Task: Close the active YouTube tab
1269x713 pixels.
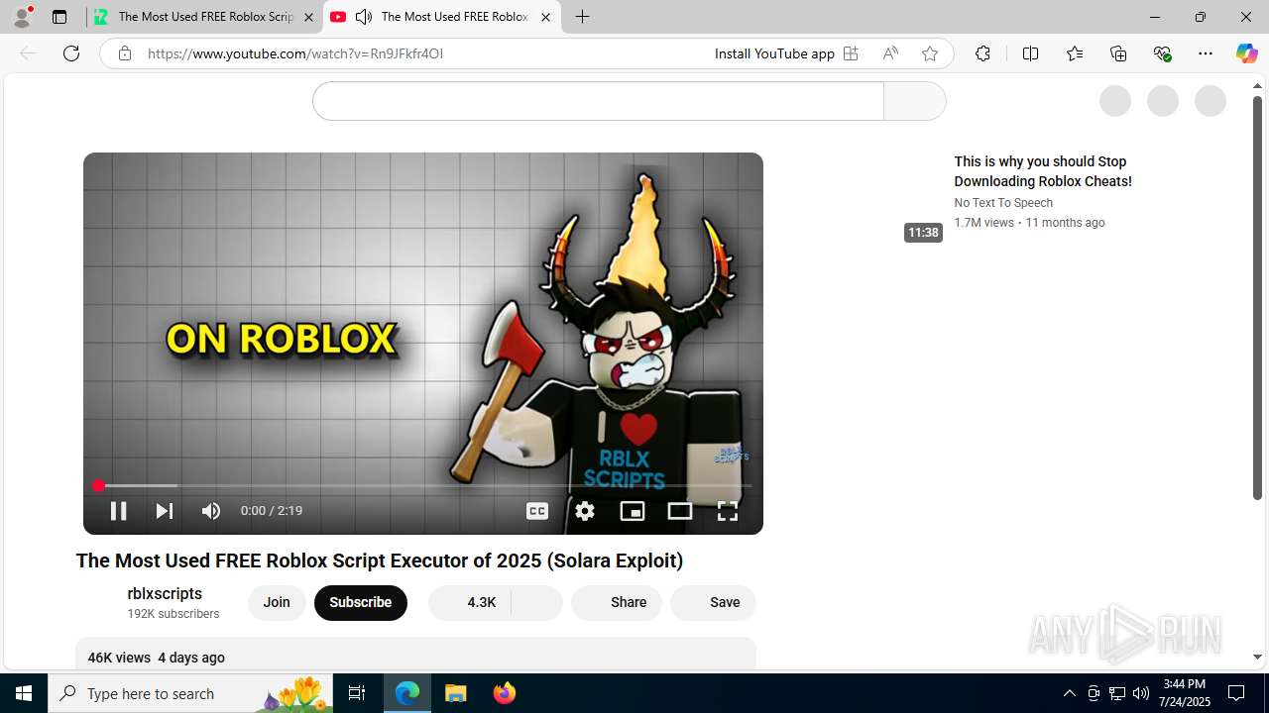Action: 545,17
